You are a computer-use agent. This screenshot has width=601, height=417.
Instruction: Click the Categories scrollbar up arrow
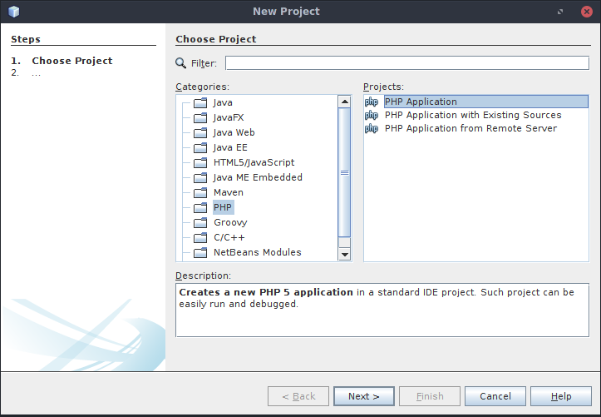point(345,102)
